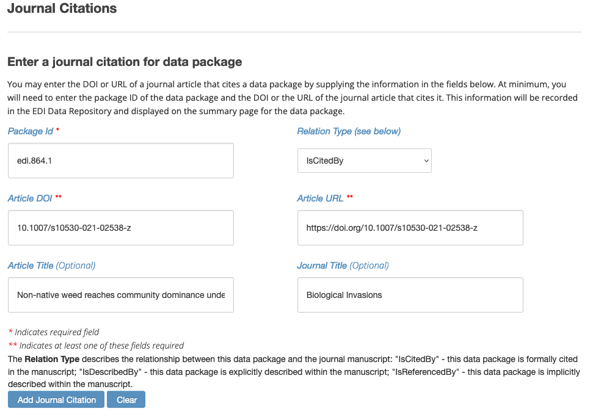This screenshot has width=590, height=417.
Task: Click the chevron arrow on Relation Type select
Action: pos(426,161)
